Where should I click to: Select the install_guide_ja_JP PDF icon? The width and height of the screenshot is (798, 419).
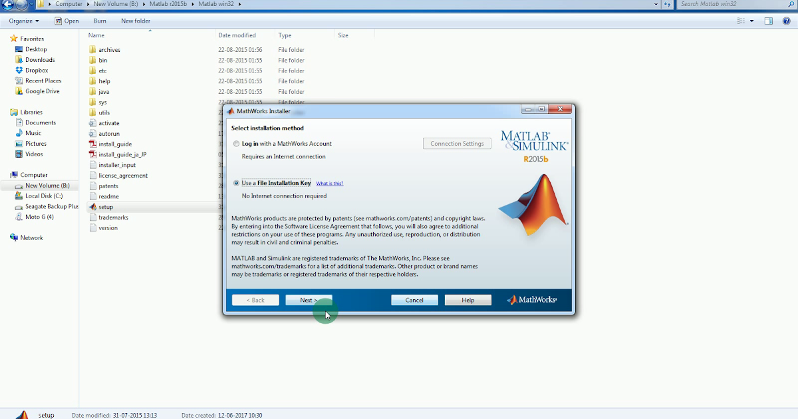[x=92, y=154]
